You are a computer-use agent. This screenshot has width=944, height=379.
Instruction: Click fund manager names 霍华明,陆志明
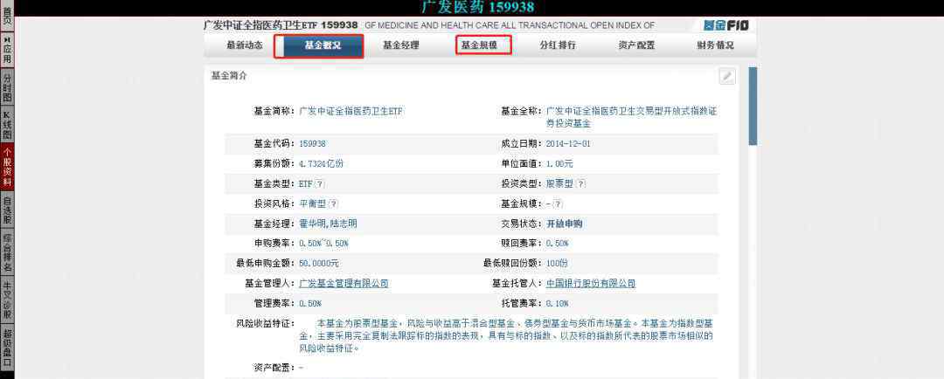(328, 224)
